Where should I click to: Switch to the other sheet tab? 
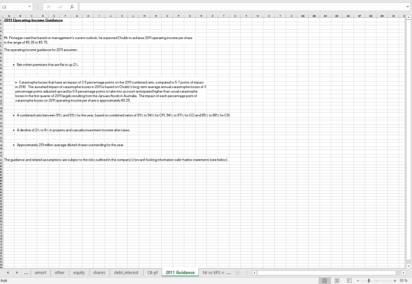point(59,273)
